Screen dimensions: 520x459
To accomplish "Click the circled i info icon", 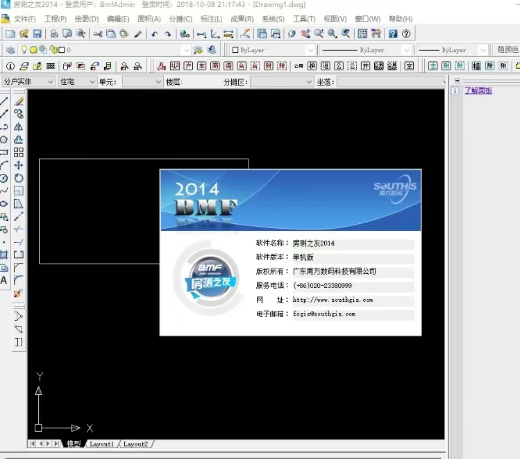I will (x=10, y=66).
